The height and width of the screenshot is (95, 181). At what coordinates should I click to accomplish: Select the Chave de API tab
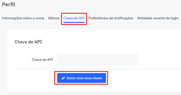74,18
